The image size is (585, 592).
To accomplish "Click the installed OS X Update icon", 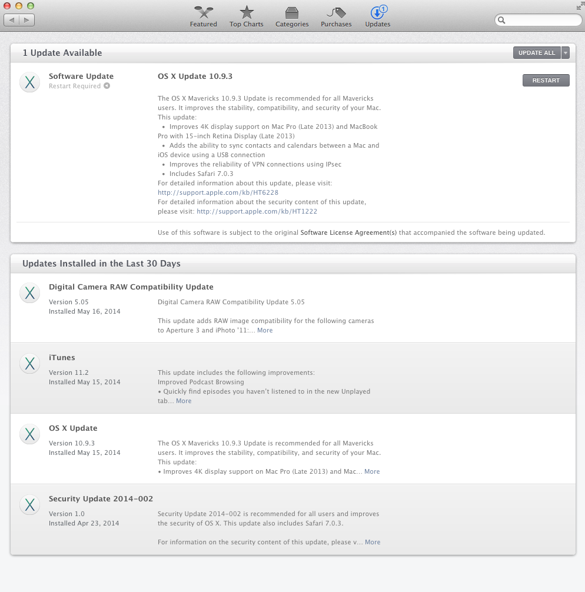I will coord(30,434).
